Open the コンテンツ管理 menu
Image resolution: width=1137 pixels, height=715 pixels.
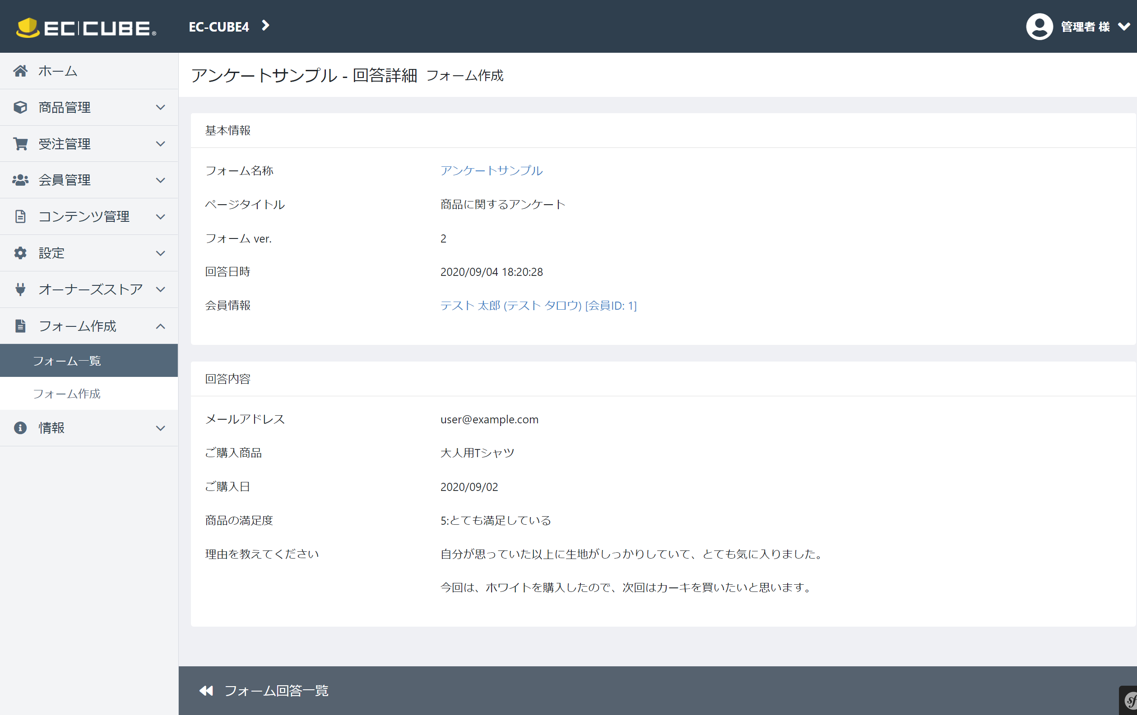pyautogui.click(x=89, y=216)
